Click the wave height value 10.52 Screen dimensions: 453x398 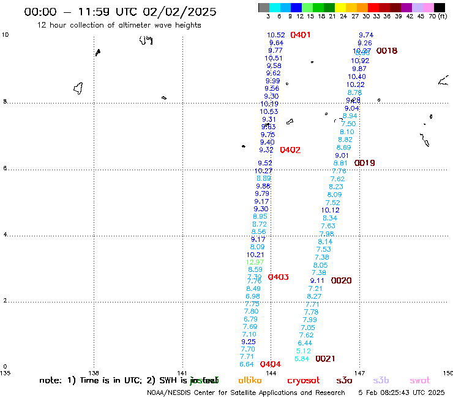point(276,35)
